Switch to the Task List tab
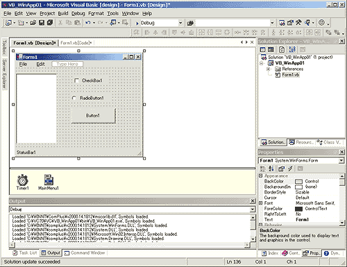The height and width of the screenshot is (267, 347). point(25,253)
